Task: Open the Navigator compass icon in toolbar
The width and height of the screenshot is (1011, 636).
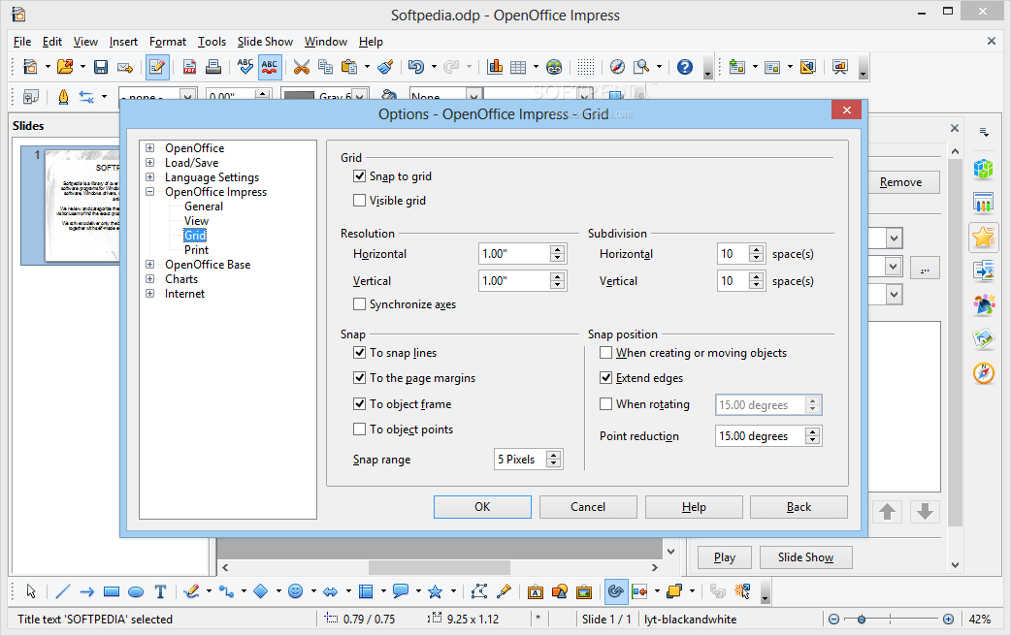Action: coord(617,67)
